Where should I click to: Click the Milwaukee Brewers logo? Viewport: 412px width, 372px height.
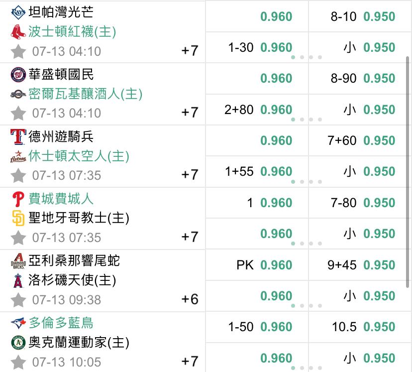point(18,94)
